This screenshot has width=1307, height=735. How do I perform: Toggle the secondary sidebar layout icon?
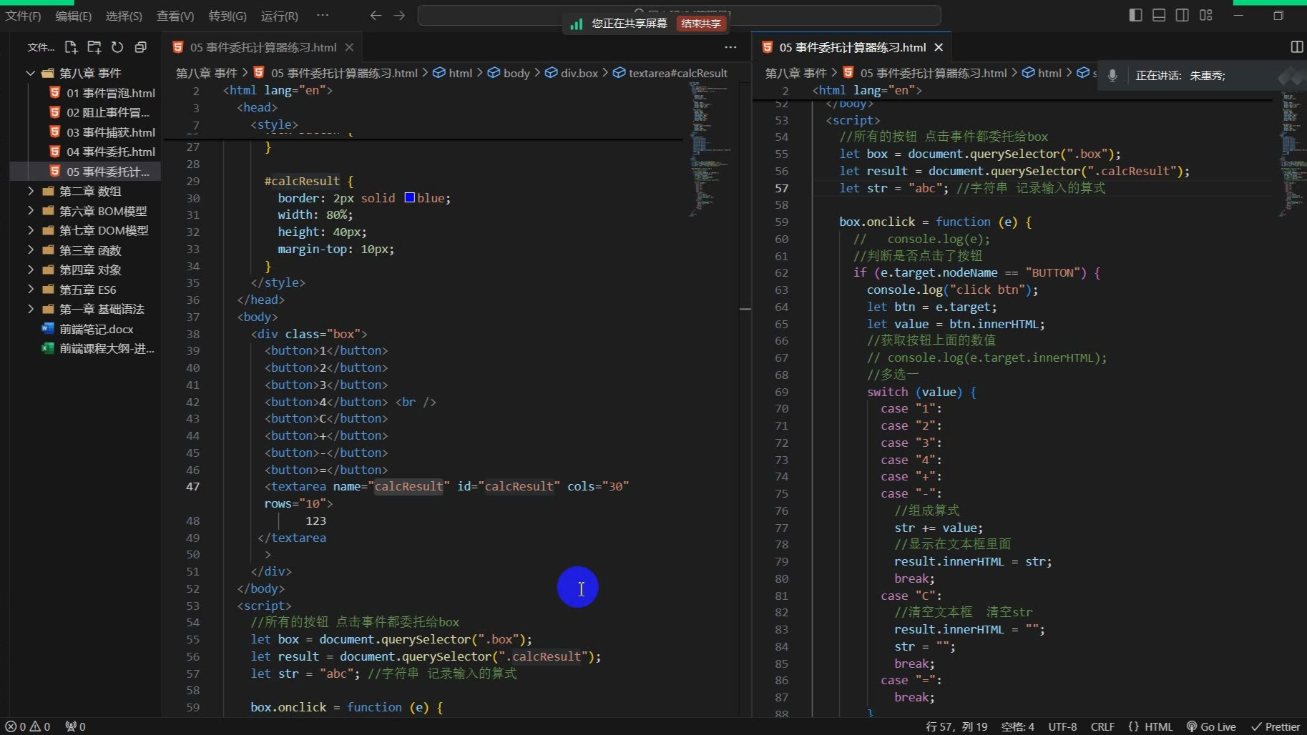pyautogui.click(x=1183, y=15)
